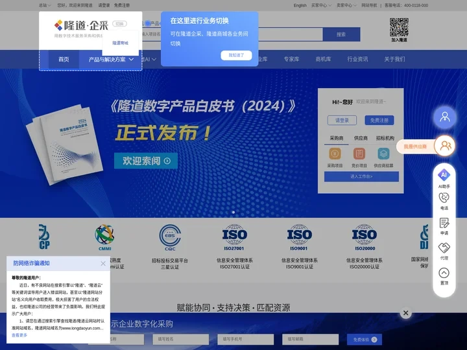Jump to top with 置顶 arrow icon
This screenshot has height=350, width=467.
444,273
